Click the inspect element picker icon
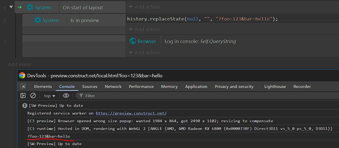 (23, 86)
